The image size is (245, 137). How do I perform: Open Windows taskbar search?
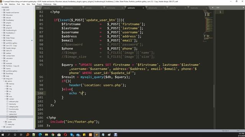(x=9, y=135)
